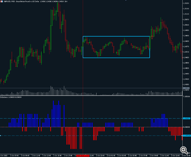Click the 2 Oct 05:45 time axis label
The height and width of the screenshot is (157, 191).
132,156
